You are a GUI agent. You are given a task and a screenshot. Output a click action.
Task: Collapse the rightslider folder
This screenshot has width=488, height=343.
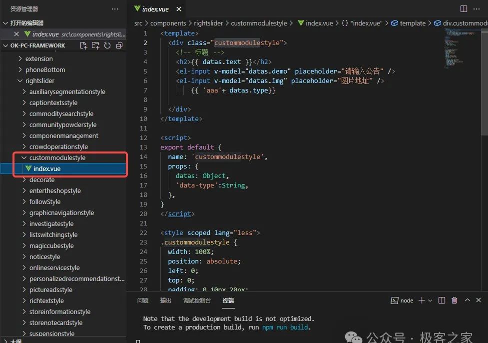(20, 80)
